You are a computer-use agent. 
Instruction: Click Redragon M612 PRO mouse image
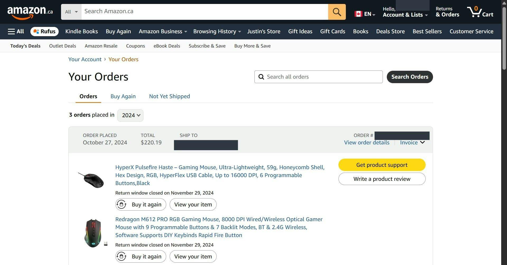pyautogui.click(x=93, y=233)
